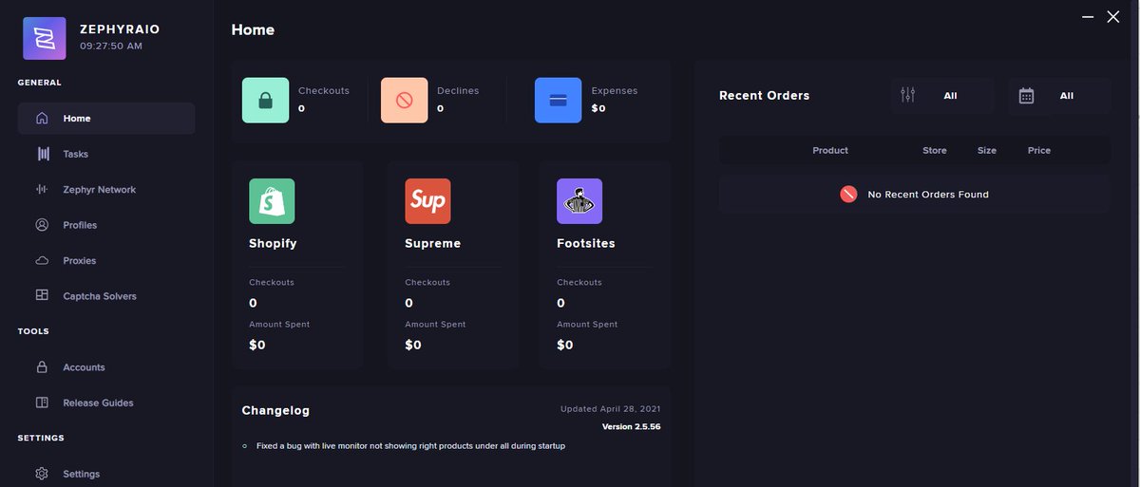Click the clock time 09:27:50 AM
The width and height of the screenshot is (1140, 487).
point(111,46)
